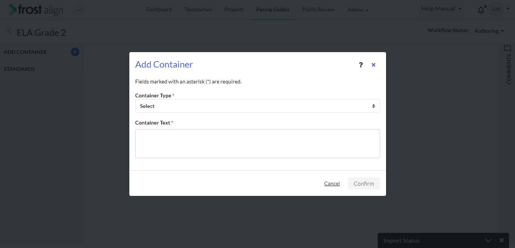The height and width of the screenshot is (248, 515).
Task: Expand the Admin menu
Action: [x=358, y=10]
